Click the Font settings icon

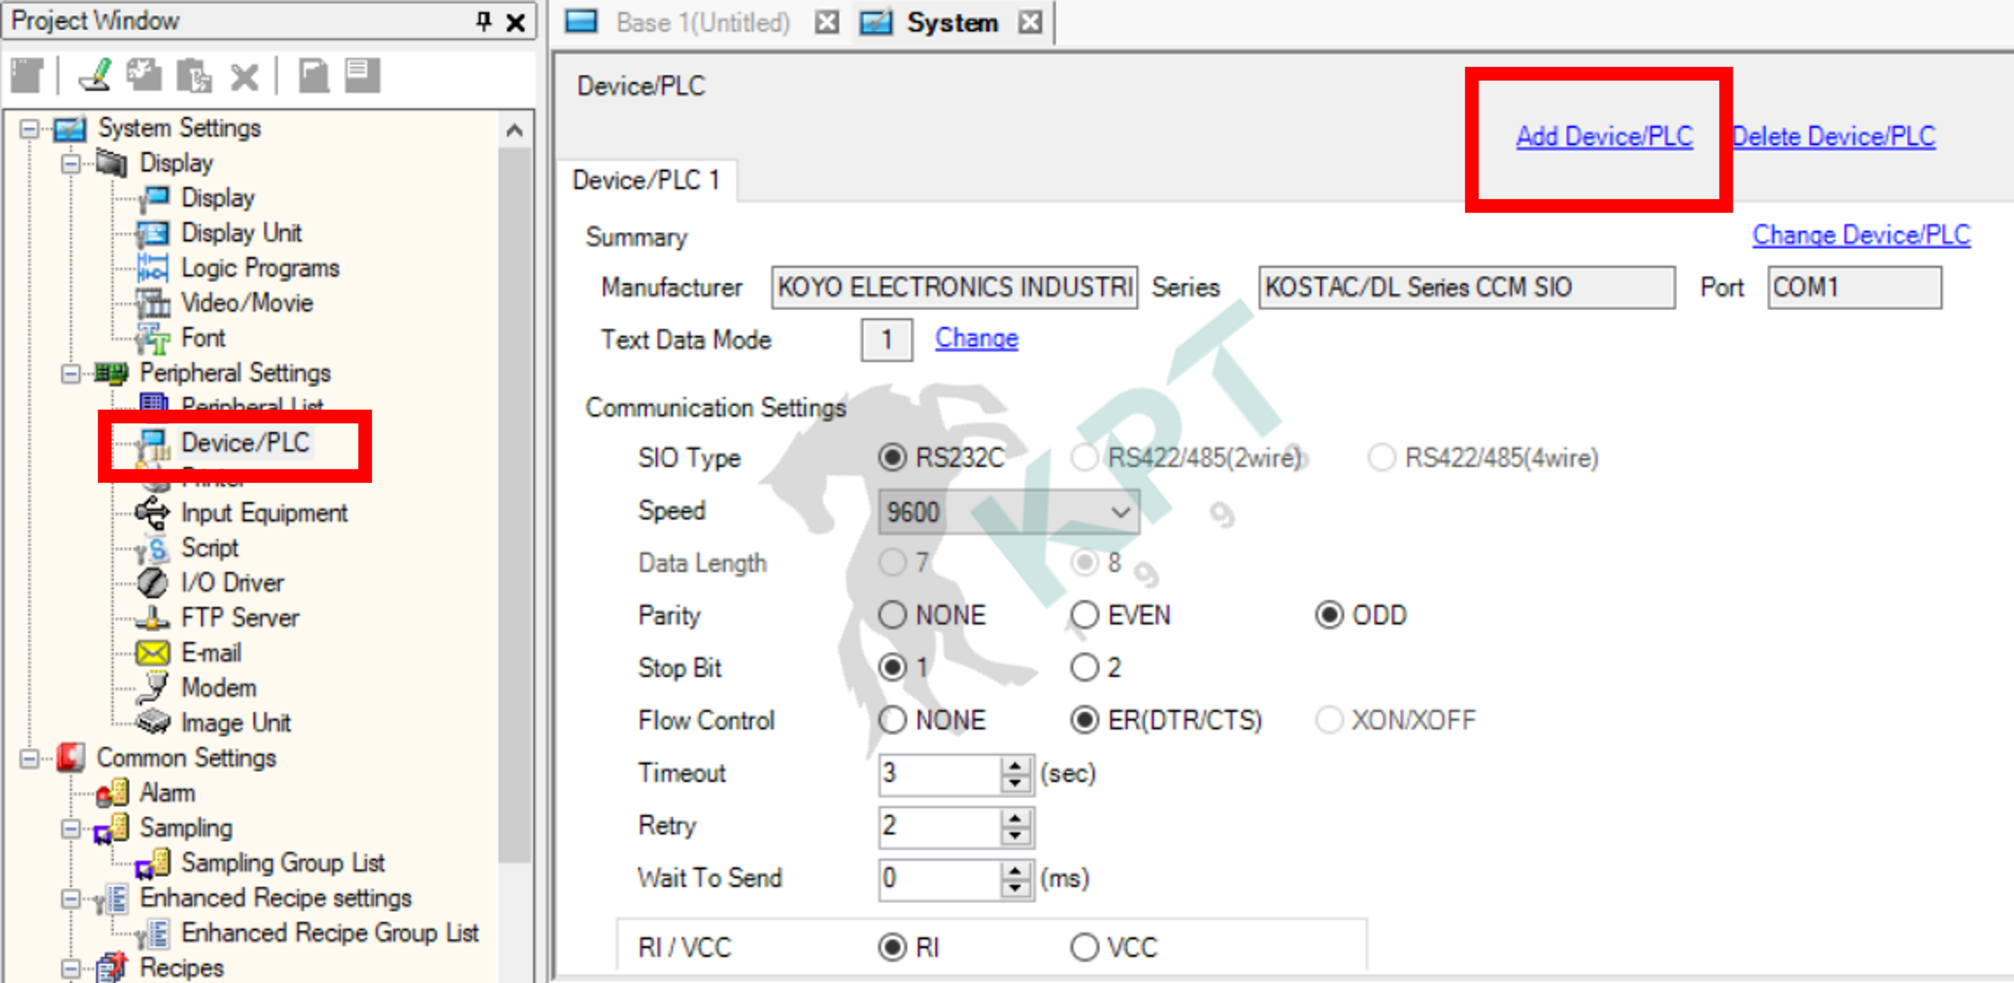(153, 338)
